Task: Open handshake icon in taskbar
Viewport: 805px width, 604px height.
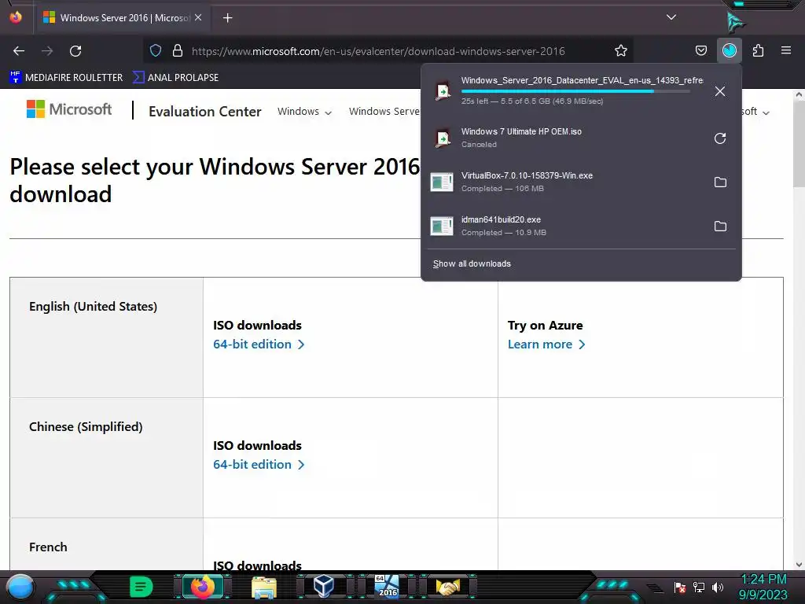Action: pyautogui.click(x=447, y=587)
